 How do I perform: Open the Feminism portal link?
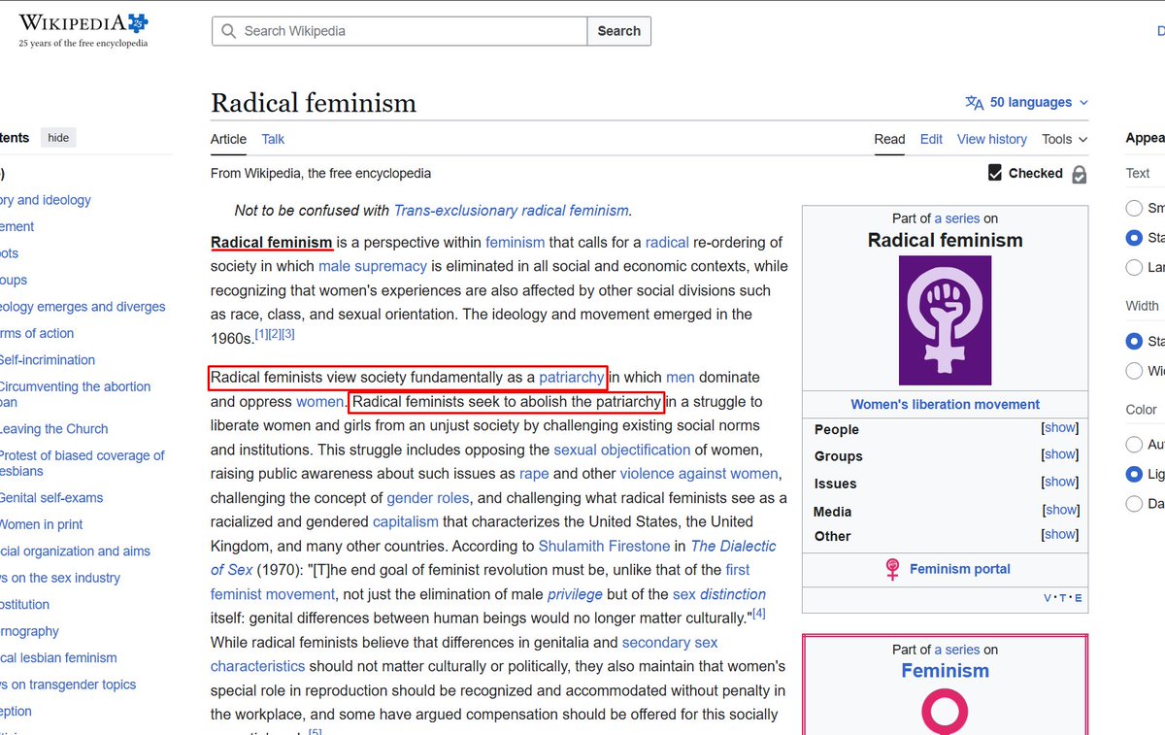960,569
